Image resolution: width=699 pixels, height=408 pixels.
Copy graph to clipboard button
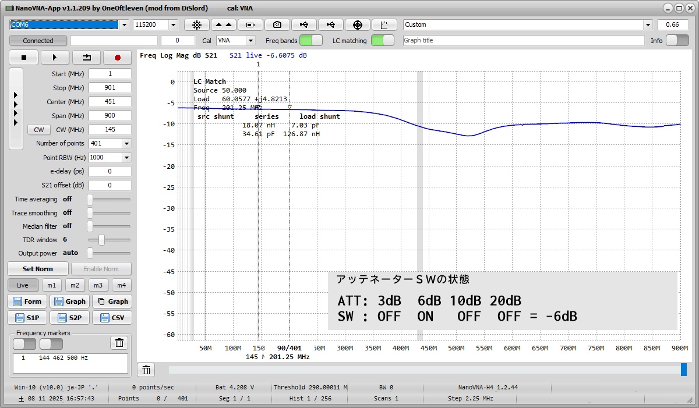tap(112, 301)
